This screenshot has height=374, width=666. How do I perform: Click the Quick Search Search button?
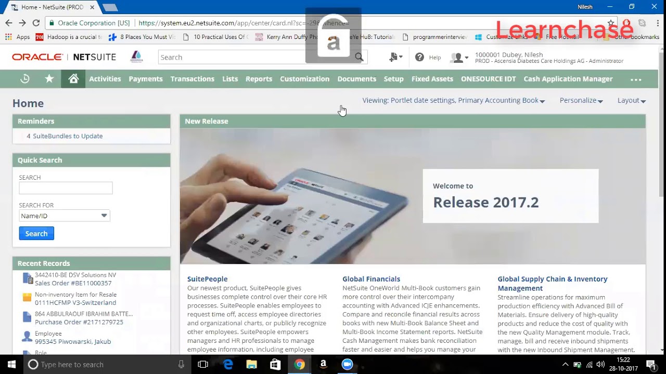tap(36, 234)
